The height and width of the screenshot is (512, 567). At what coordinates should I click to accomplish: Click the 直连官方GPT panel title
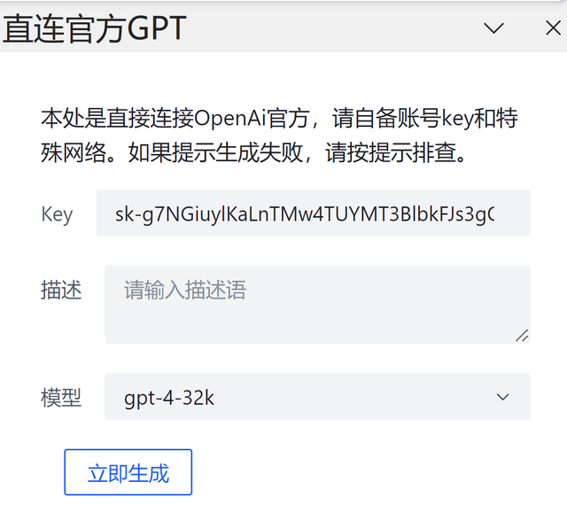(94, 28)
